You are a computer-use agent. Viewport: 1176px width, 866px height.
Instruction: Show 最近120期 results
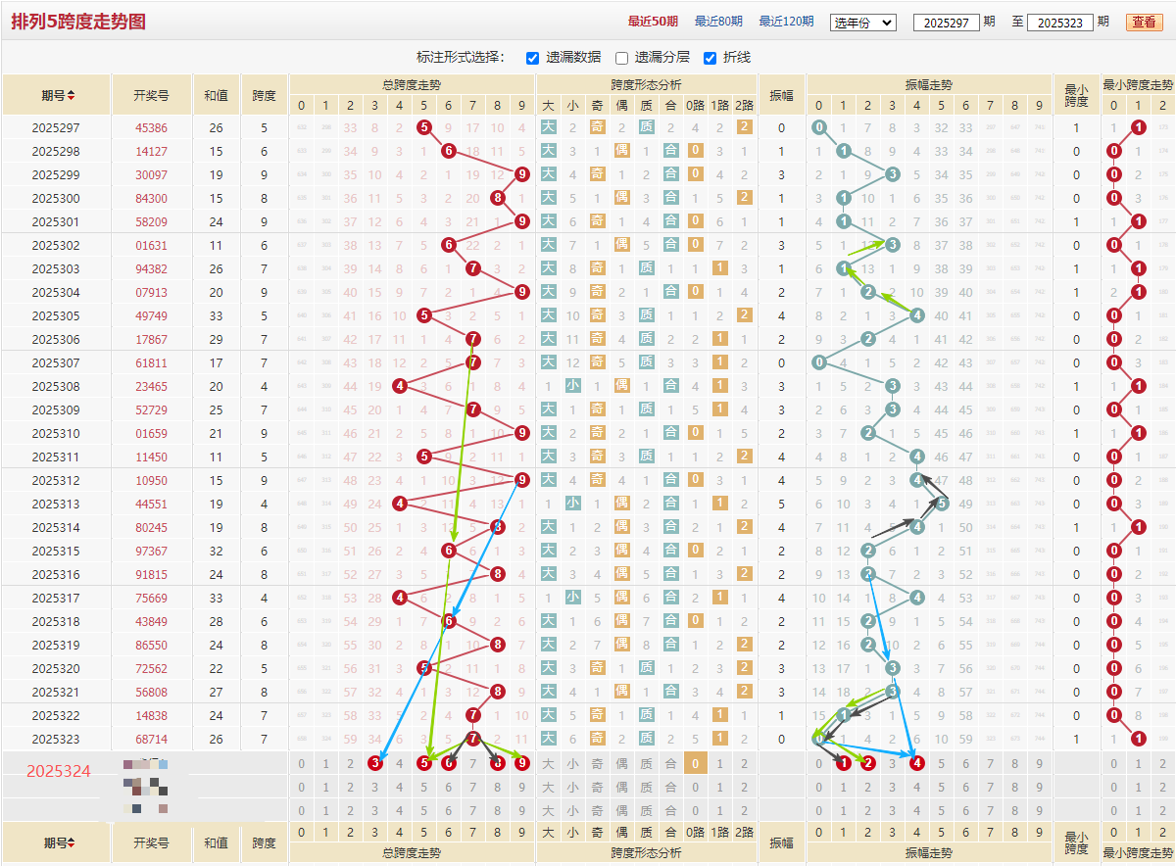click(x=786, y=22)
